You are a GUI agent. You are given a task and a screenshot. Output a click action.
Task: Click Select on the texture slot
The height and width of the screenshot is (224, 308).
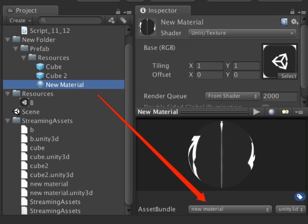coord(288,76)
